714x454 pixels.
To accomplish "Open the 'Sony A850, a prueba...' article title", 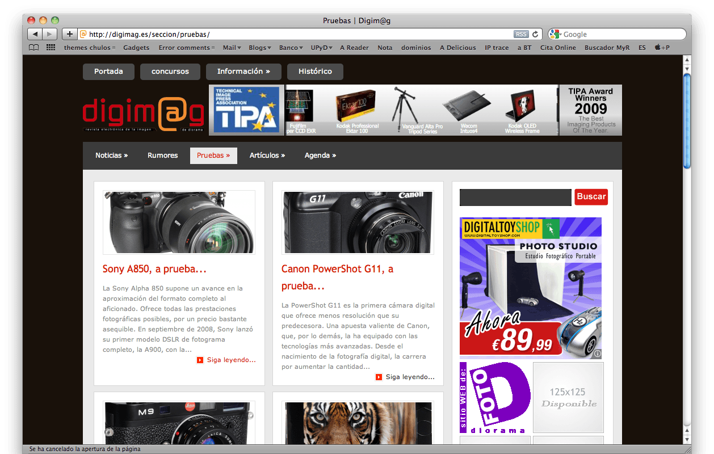I will pos(154,269).
